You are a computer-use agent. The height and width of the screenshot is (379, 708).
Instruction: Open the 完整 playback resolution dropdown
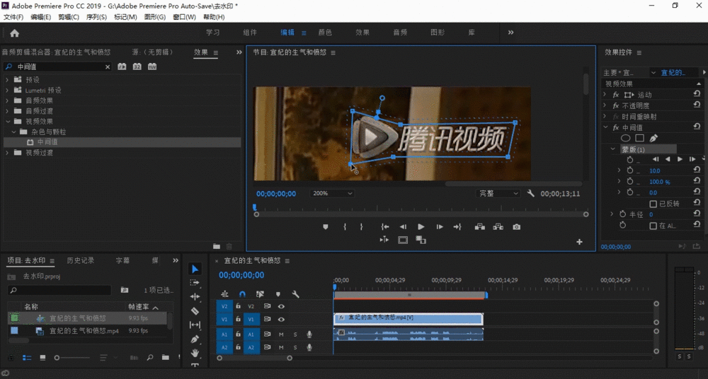(498, 193)
